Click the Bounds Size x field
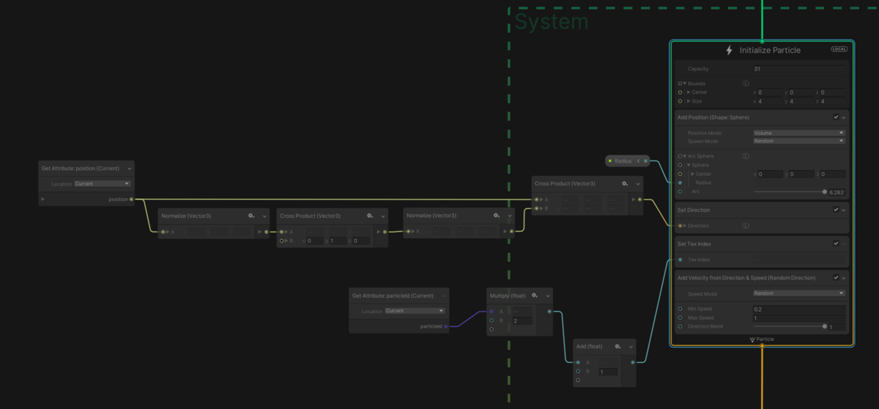The image size is (879, 409). click(769, 101)
